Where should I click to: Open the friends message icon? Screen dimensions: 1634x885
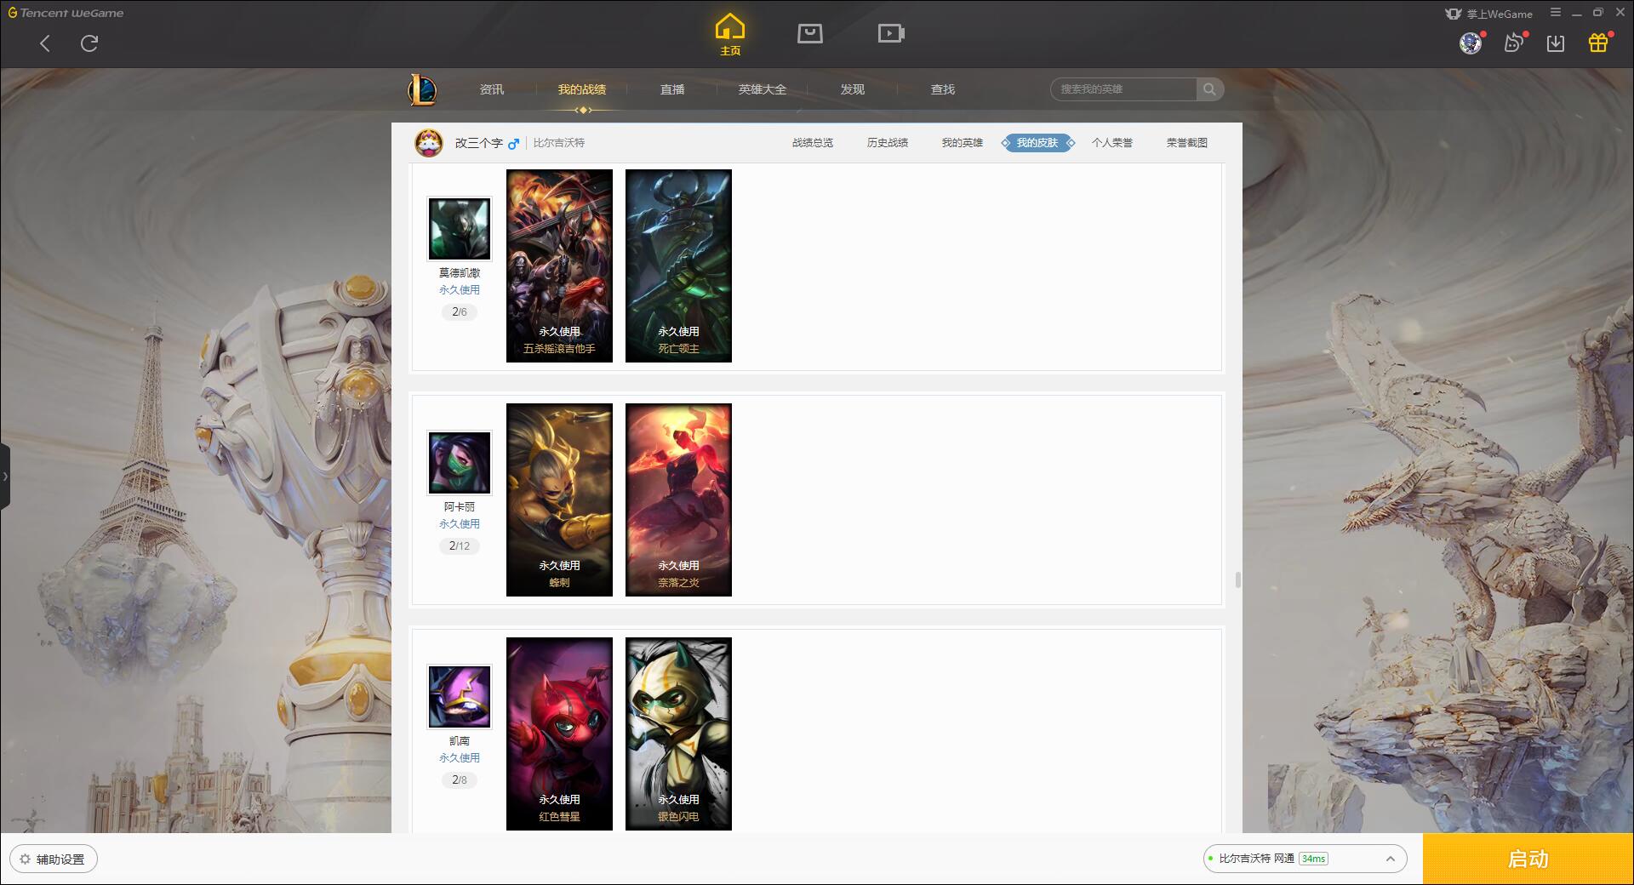point(1513,43)
